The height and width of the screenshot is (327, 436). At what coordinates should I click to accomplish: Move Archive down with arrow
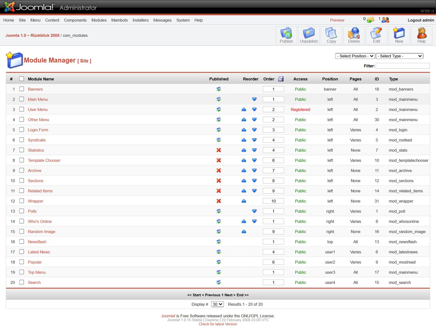click(254, 170)
